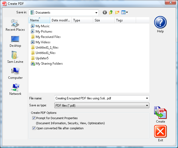Open the Views menu icon

click(123, 12)
